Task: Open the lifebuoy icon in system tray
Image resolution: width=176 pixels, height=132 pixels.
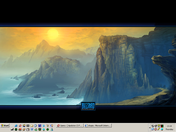Action: coord(156,129)
